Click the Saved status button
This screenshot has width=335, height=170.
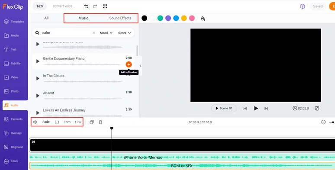[318, 6]
